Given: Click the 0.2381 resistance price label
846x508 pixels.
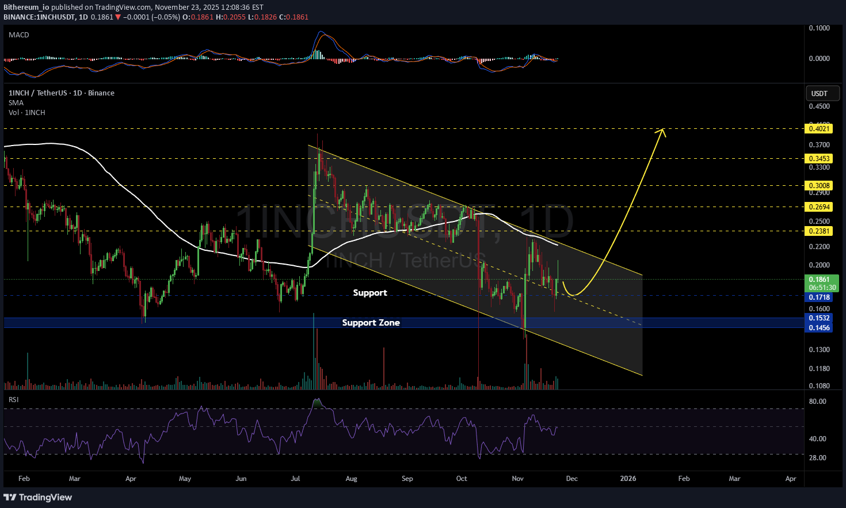Looking at the screenshot, I should tap(819, 231).
